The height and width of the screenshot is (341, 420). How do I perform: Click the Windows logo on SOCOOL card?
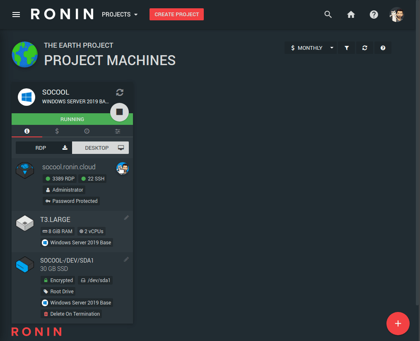click(27, 97)
